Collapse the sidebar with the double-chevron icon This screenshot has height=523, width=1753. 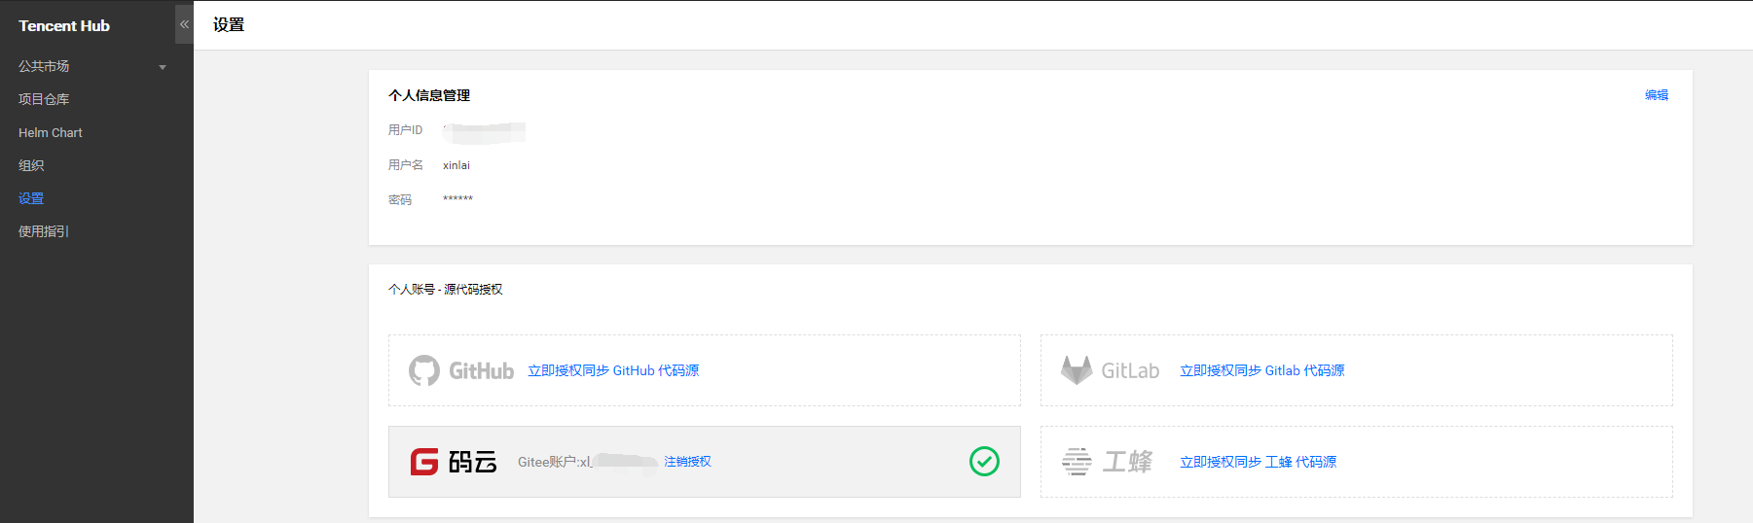184,24
